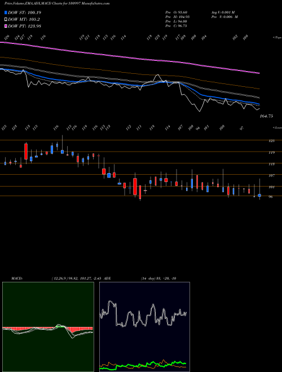282x372 pixels.
Task: Click the 101 price axis label
Action: click(x=271, y=187)
